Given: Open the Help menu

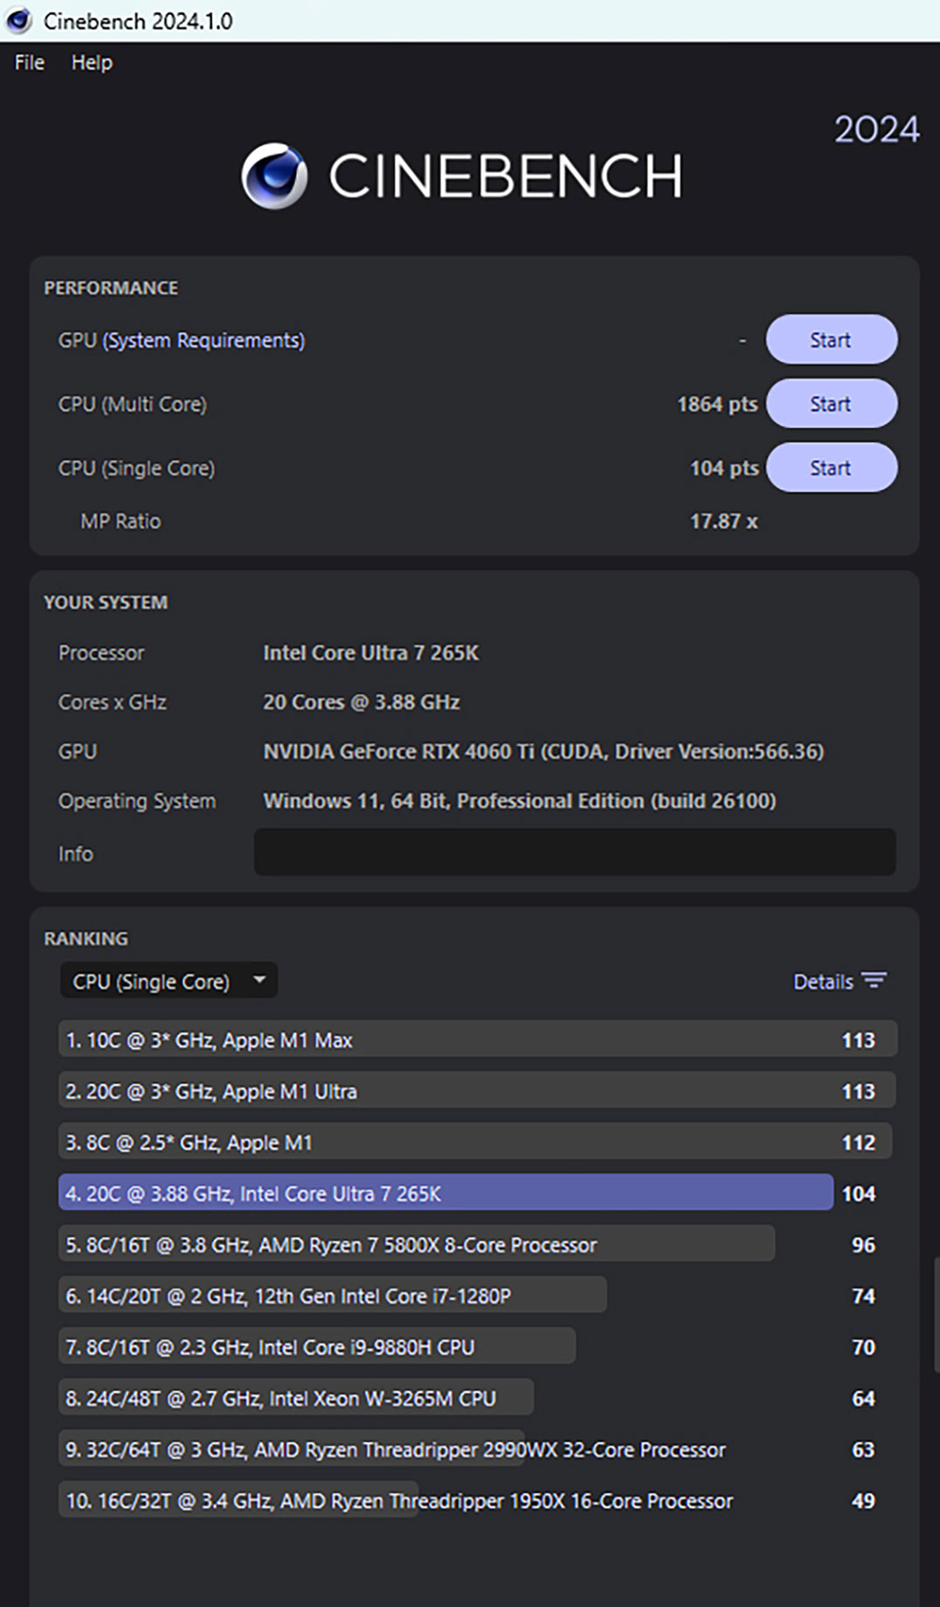Looking at the screenshot, I should point(92,63).
